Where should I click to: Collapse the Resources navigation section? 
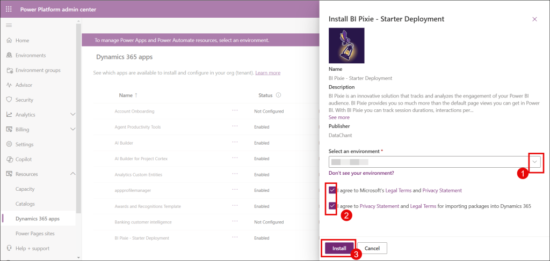coord(73,174)
